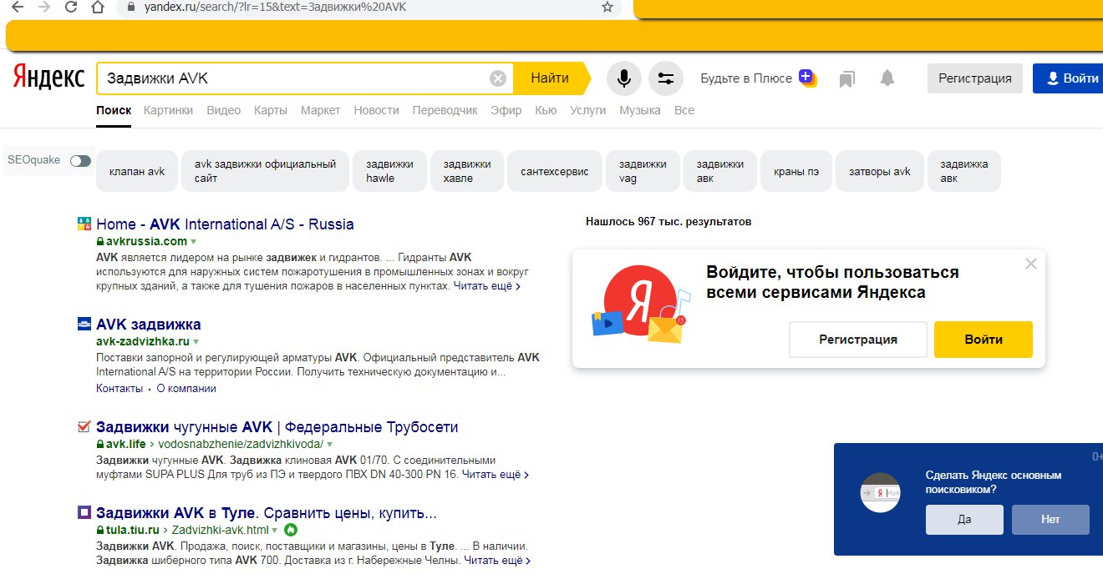
Task: Open the Кью tab
Action: 546,110
